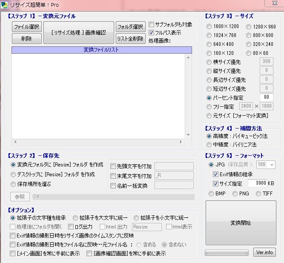284x263 pixels.
Task: Click the ファイル選択 button
Action: (26, 27)
